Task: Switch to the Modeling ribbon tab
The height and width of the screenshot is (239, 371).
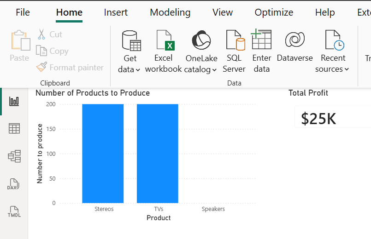Action: click(170, 12)
